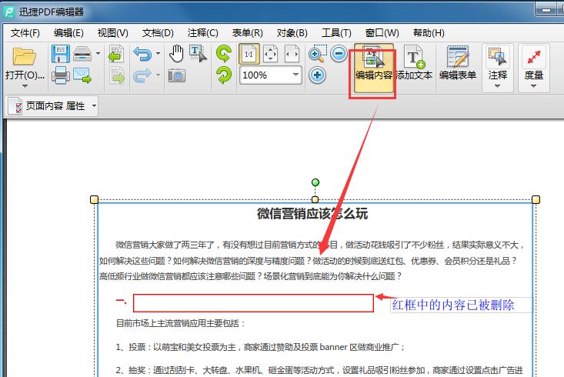Image resolution: width=564 pixels, height=377 pixels.
Task: Minimize the PDF editor window
Action: click(546, 10)
